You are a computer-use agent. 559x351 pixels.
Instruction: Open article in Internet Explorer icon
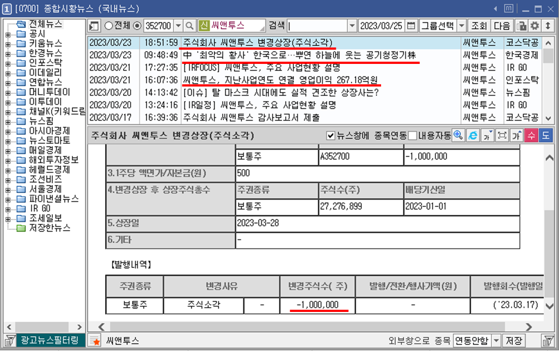click(473, 135)
